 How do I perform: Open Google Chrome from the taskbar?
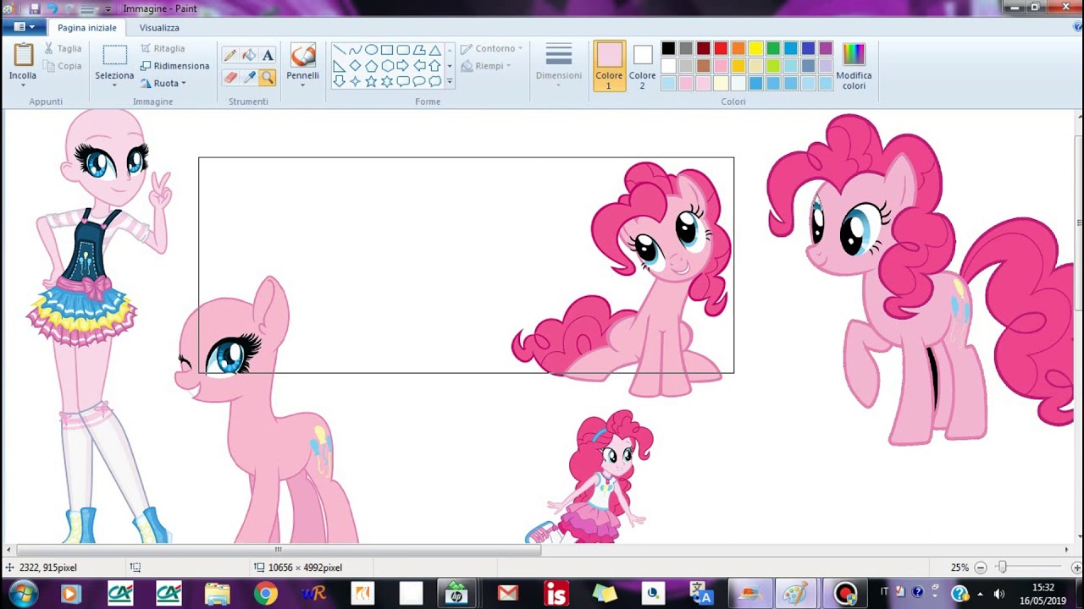click(x=266, y=594)
